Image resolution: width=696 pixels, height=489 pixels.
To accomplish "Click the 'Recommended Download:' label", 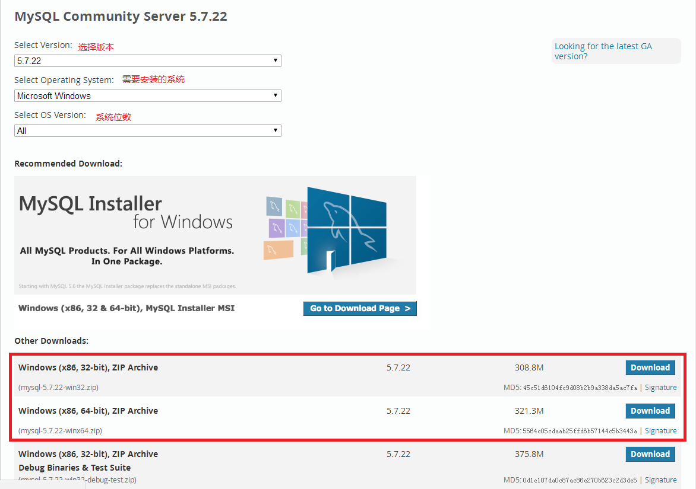I will click(x=68, y=164).
